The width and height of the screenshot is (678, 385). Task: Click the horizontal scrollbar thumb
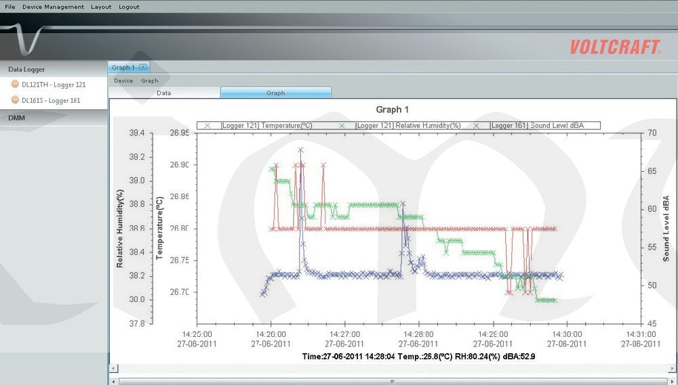coord(392,381)
